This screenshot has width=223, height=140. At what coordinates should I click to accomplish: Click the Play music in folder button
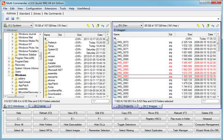point(180,119)
